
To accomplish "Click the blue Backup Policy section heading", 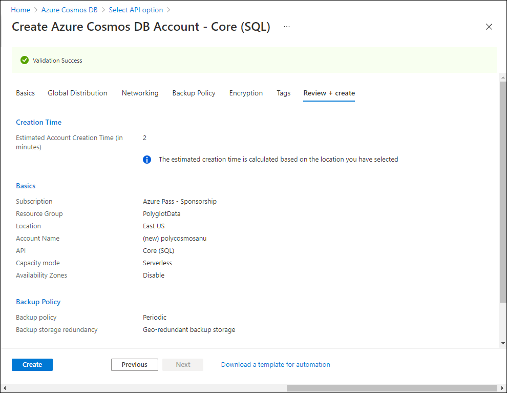I will (x=38, y=302).
